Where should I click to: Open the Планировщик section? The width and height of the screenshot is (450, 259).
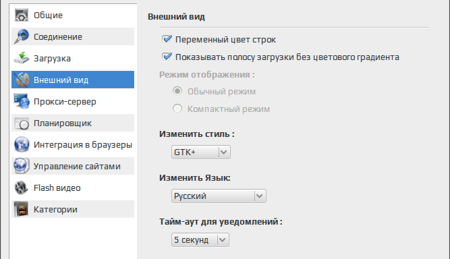click(x=73, y=123)
